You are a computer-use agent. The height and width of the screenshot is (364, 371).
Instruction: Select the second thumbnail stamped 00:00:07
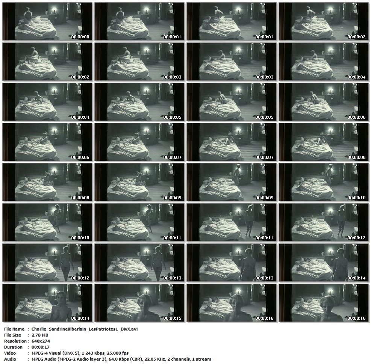(232, 142)
